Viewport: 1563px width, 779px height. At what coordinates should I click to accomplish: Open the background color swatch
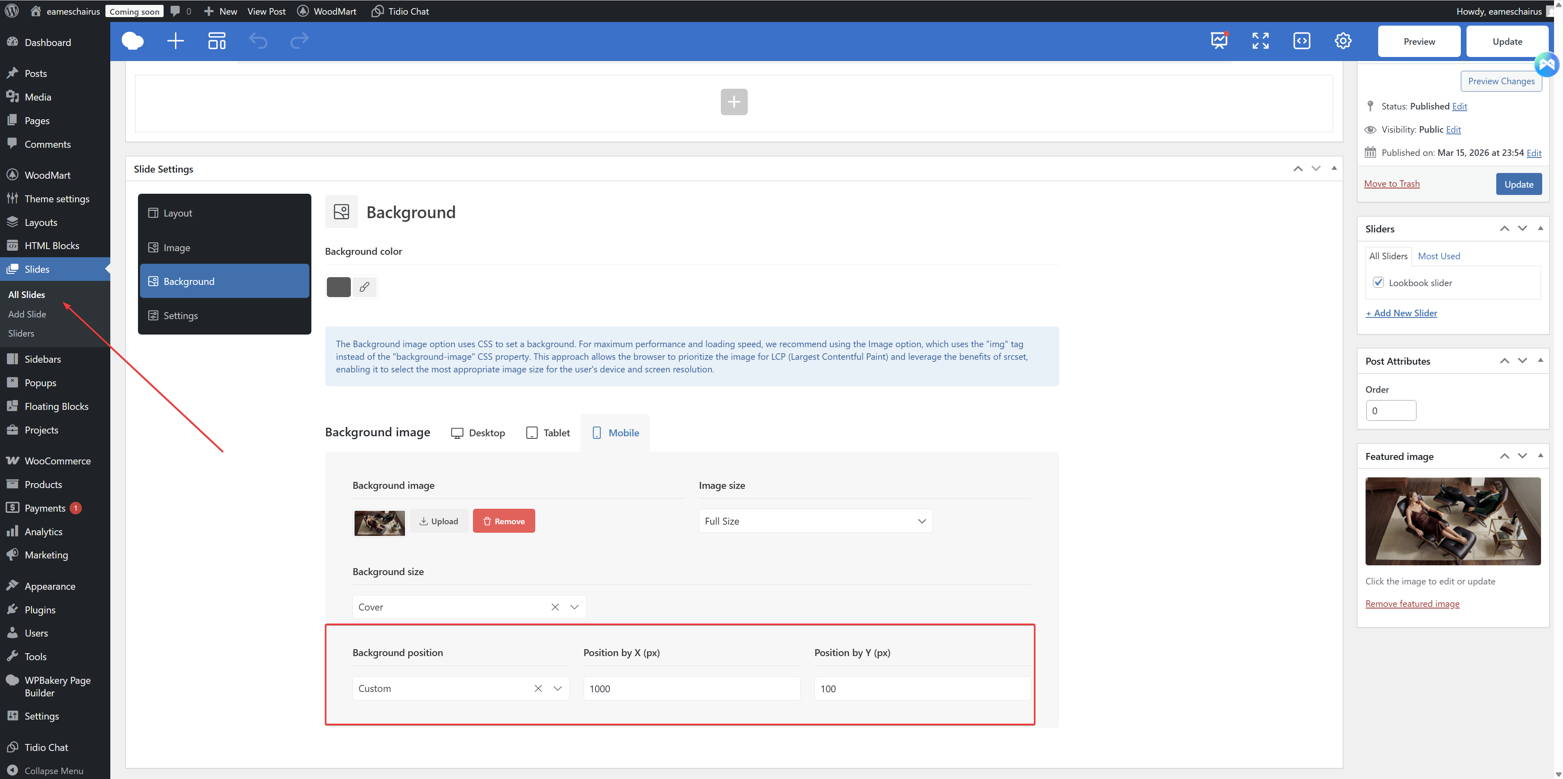click(x=339, y=287)
